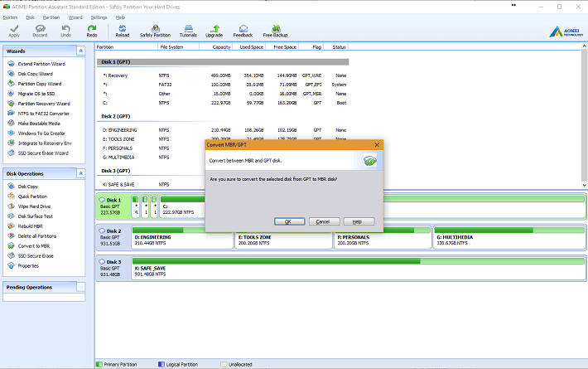Screen dimensions: 588x369
Task: Select the D: ENGINEERING row in list
Action: [x=223, y=130]
